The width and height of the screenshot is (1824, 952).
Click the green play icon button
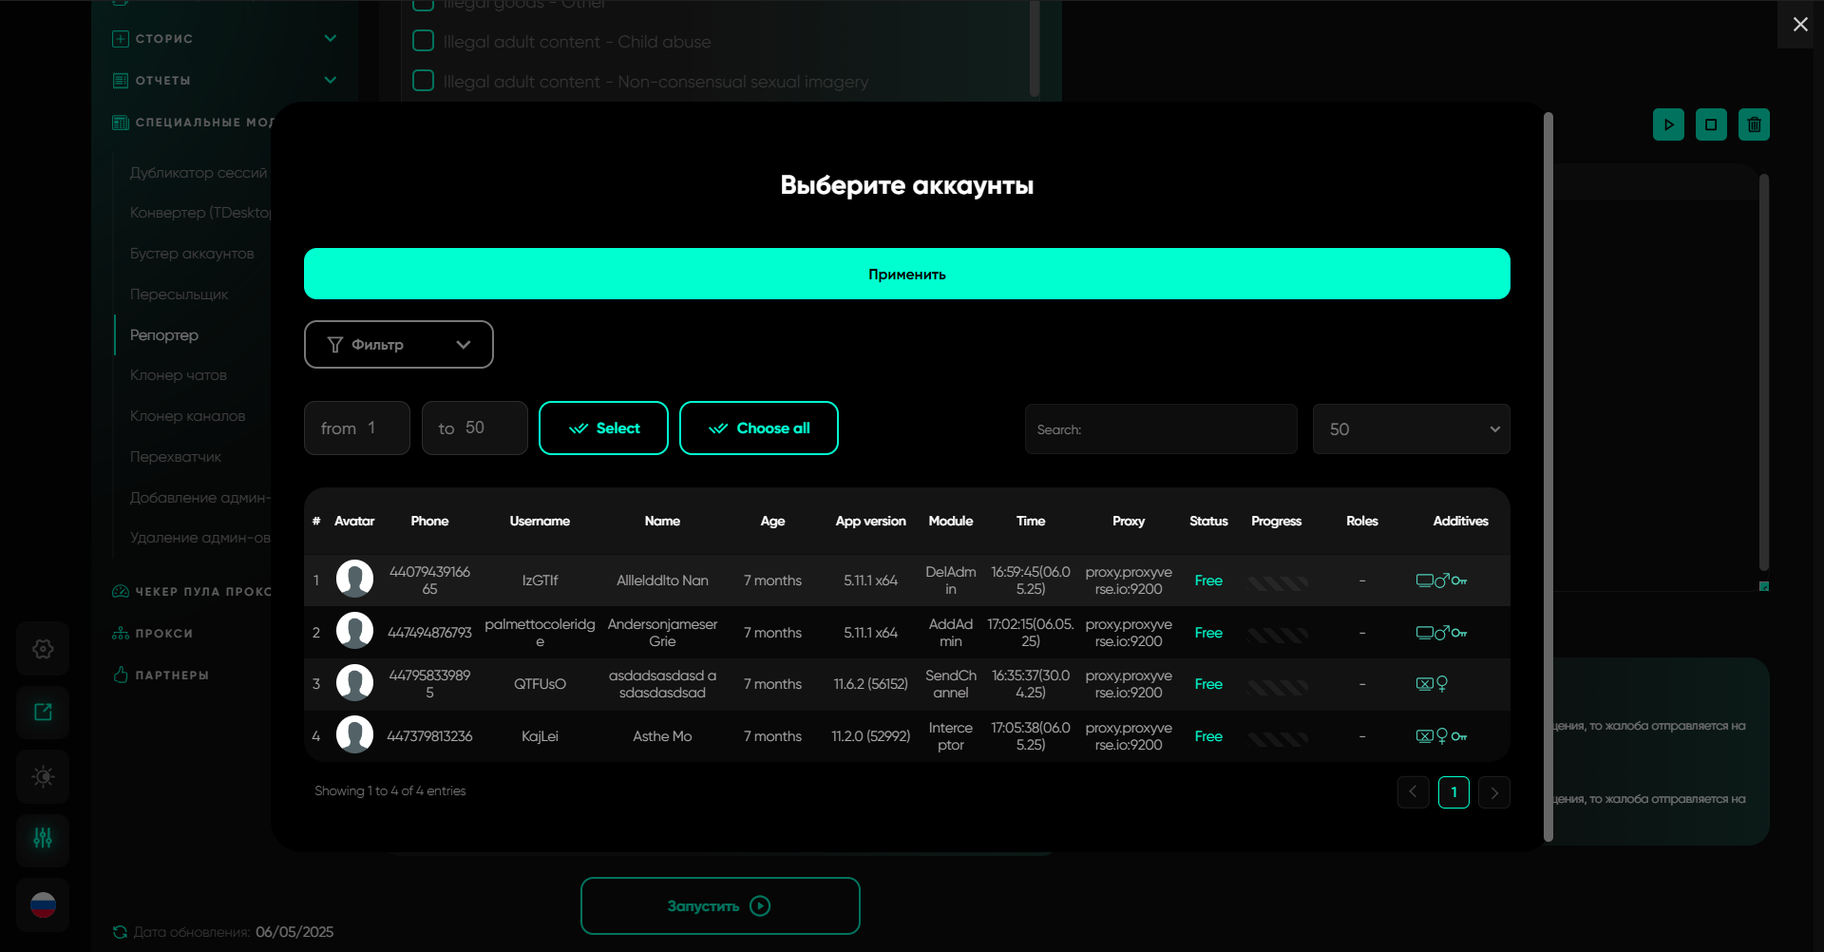pos(1668,124)
